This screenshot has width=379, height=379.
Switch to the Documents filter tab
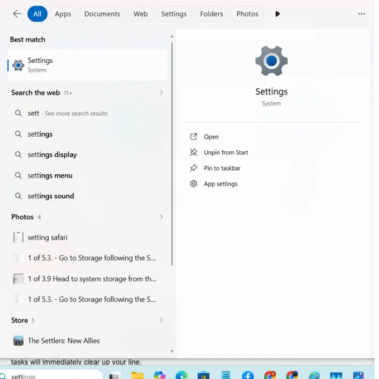(102, 14)
